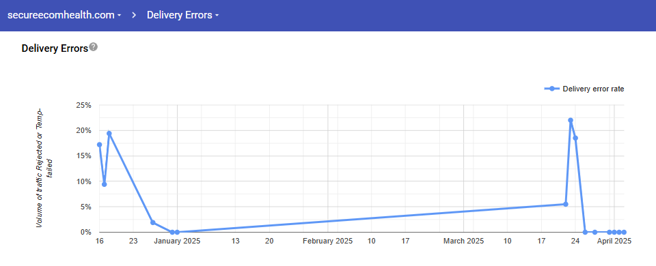Viewport: 656px width, 266px height.
Task: Click the '25%' y-axis label
Action: [x=83, y=105]
